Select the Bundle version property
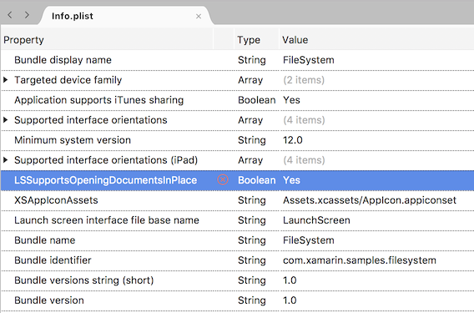The height and width of the screenshot is (313, 474). pyautogui.click(x=49, y=300)
